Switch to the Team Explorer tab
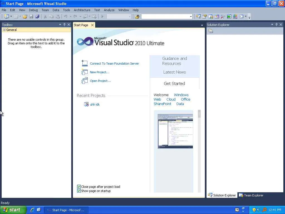Viewport: 285px width, 214px height. (x=251, y=195)
